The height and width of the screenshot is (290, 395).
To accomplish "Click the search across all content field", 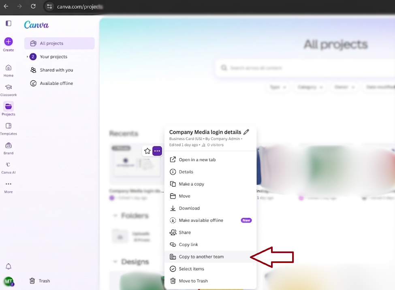I will (284, 68).
